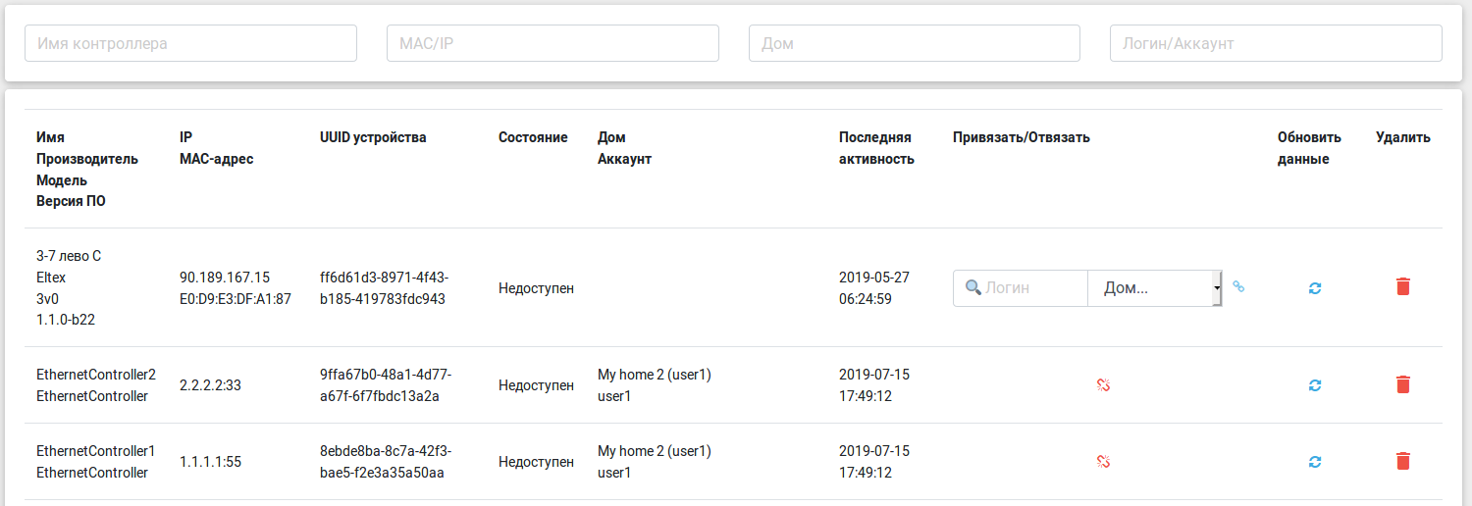Click the IP address 90.189.167.15
The image size is (1472, 506).
pos(225,278)
